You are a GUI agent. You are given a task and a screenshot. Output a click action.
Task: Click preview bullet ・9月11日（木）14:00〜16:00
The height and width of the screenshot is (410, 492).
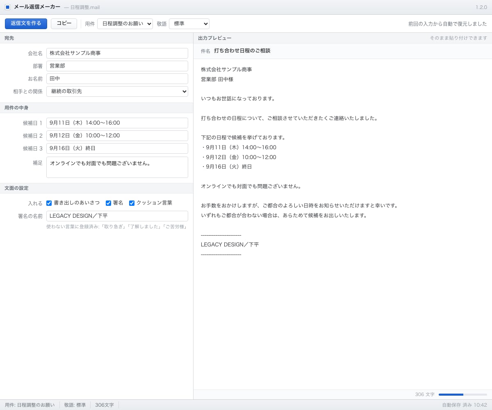[x=239, y=148]
